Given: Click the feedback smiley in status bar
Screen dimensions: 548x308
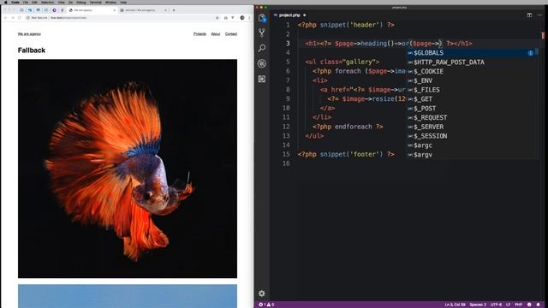Looking at the screenshot, I should click(529, 305).
